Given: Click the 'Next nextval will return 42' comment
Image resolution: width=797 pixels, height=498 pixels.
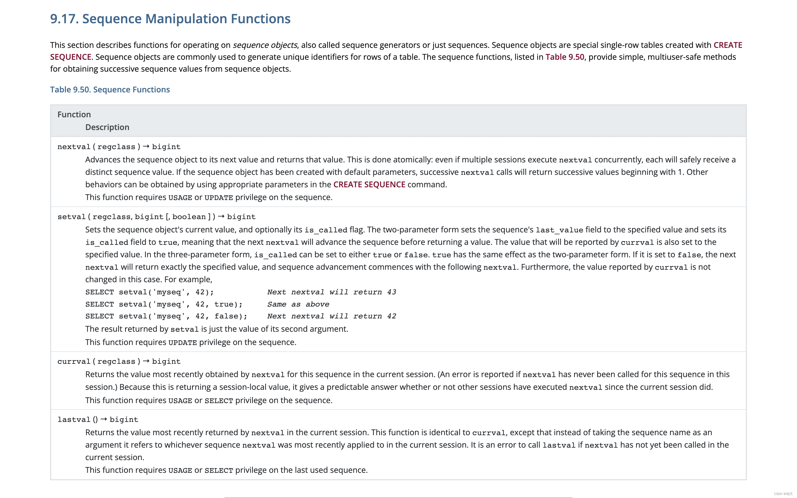Looking at the screenshot, I should tap(331, 316).
